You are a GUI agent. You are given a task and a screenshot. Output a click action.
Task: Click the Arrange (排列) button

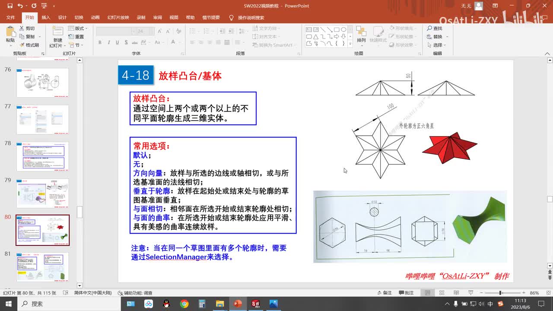(361, 35)
